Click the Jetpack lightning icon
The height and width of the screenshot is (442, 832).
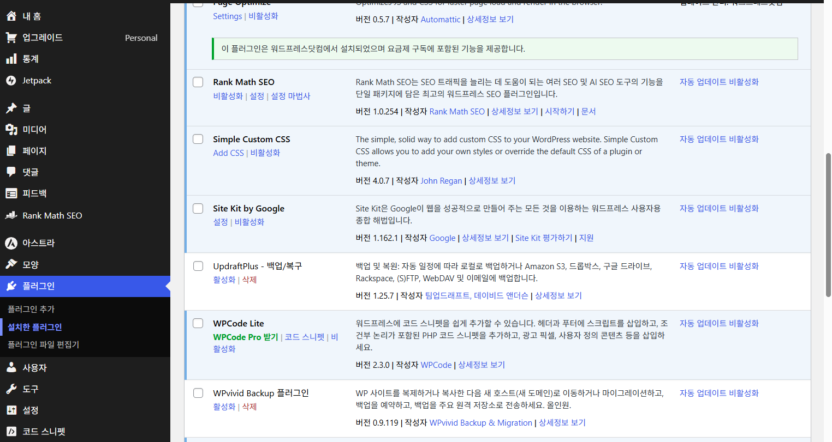click(x=11, y=81)
